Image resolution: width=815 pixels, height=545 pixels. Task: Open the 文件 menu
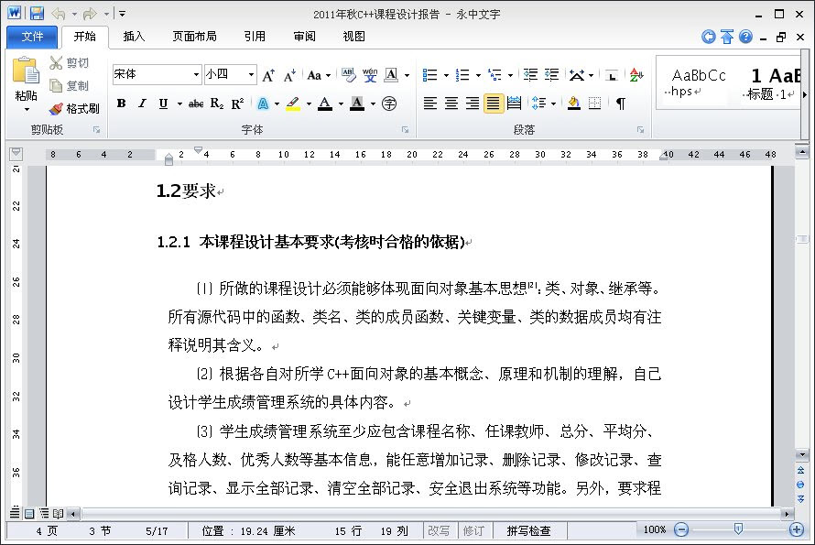pos(32,37)
